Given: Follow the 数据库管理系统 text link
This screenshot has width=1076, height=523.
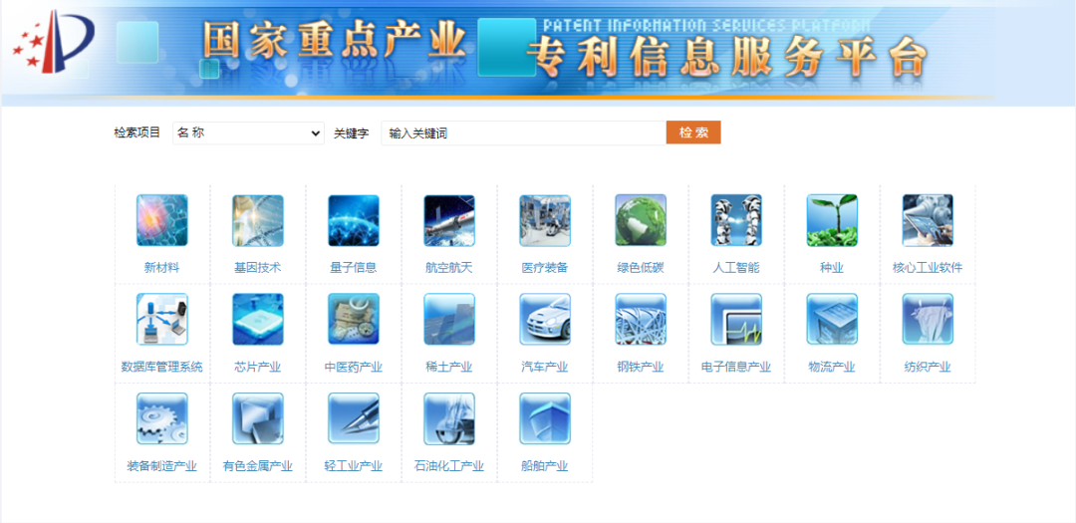Looking at the screenshot, I should [x=161, y=368].
